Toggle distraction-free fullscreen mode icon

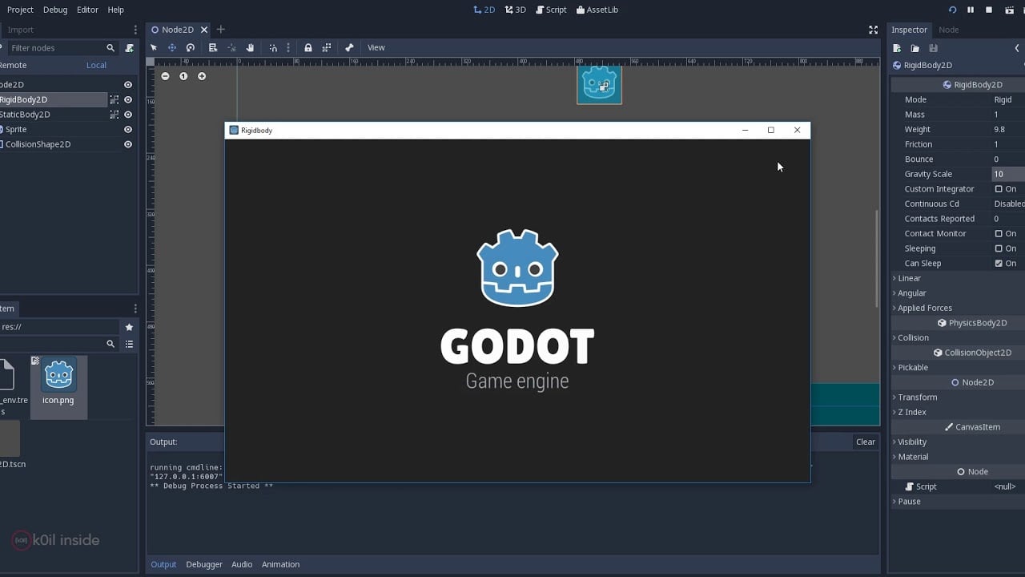[873, 30]
